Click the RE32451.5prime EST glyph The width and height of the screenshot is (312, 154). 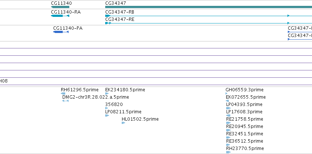228,137
